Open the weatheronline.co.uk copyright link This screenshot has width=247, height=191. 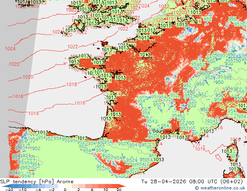pyautogui.click(x=220, y=188)
